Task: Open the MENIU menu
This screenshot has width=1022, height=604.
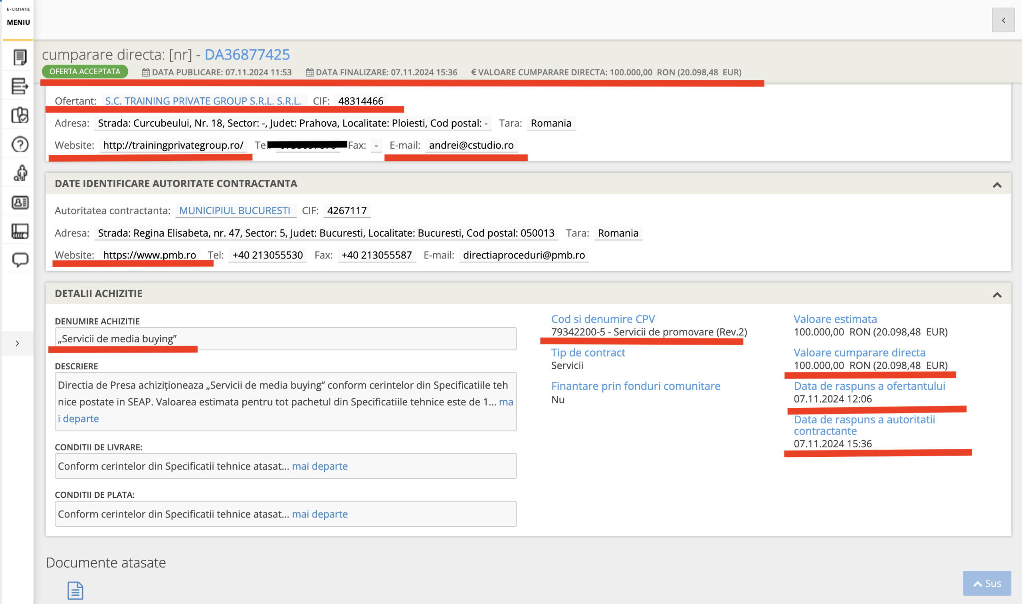Action: (x=18, y=22)
